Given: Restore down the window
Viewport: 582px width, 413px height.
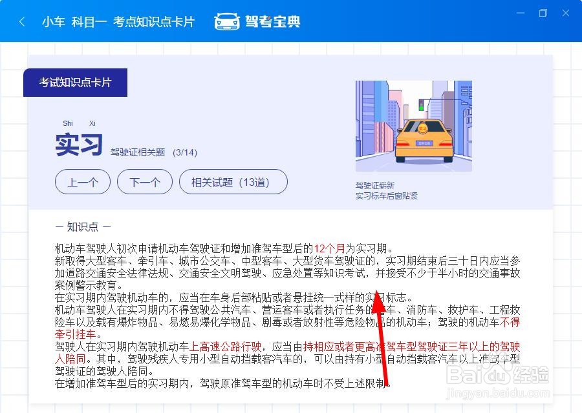Looking at the screenshot, I should (x=543, y=13).
